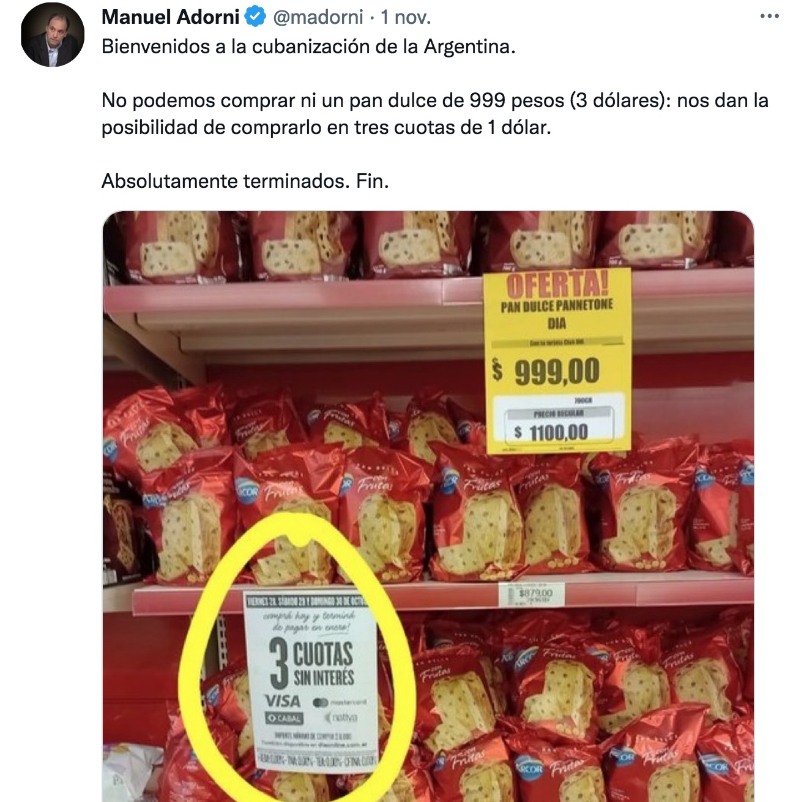Click "CUOTAS SIN INTERÉS" text on the sign
Screen dimensions: 804x802
pos(324,664)
